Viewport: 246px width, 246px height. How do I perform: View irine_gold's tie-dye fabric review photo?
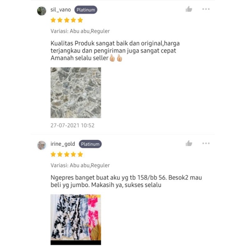coord(76,219)
